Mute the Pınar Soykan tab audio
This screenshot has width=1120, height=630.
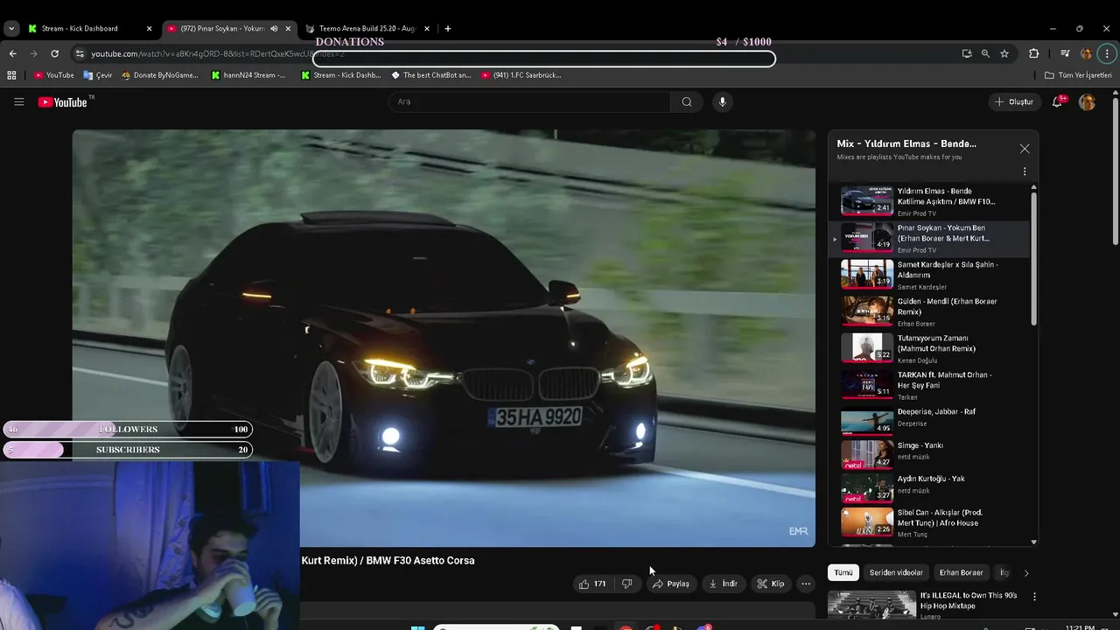tap(274, 28)
